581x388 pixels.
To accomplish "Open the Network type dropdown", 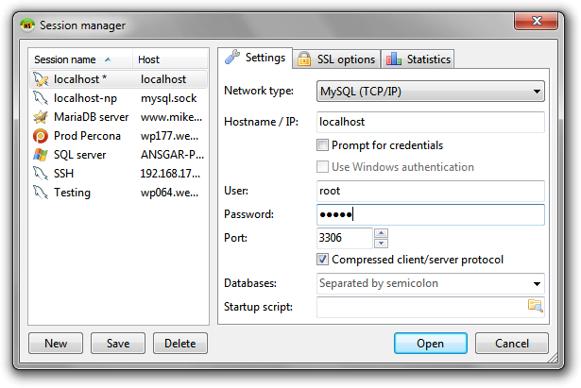I will (x=431, y=91).
